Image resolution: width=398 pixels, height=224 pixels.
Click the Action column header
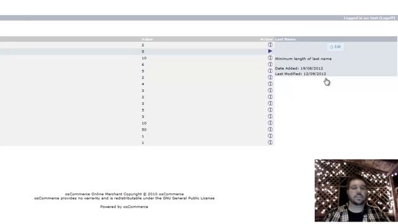266,39
